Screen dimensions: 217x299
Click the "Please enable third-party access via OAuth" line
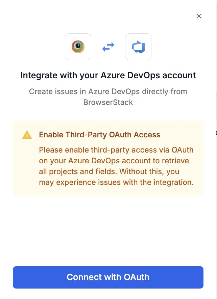[x=116, y=150]
